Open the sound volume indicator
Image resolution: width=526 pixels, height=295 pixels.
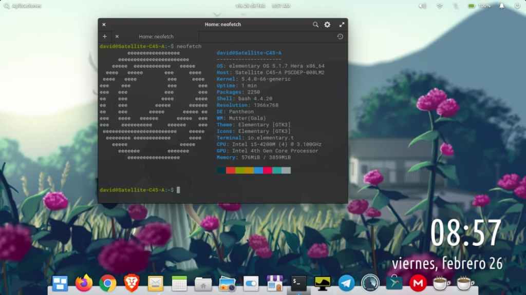pos(422,6)
